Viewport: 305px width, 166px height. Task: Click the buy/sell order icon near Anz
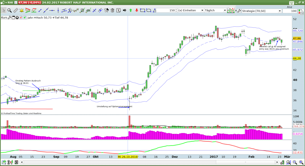[x=301, y=12]
